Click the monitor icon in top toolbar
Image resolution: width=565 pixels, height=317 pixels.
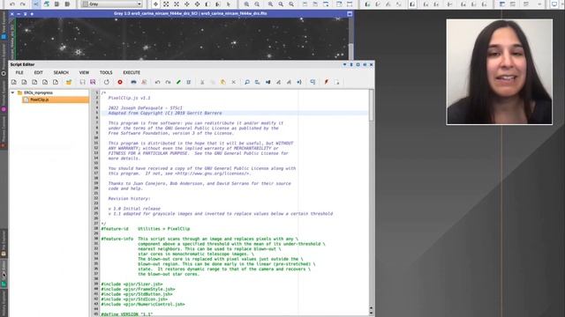554,4
